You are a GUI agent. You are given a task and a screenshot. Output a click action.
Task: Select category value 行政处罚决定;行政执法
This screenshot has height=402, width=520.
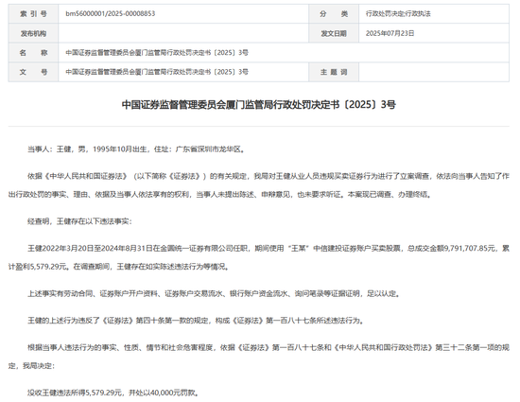[x=398, y=13]
